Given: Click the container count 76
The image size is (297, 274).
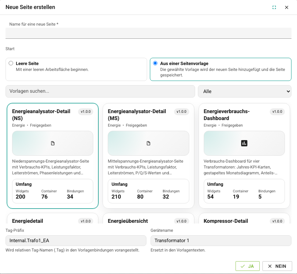Looking at the screenshot, I should pyautogui.click(x=45, y=197).
